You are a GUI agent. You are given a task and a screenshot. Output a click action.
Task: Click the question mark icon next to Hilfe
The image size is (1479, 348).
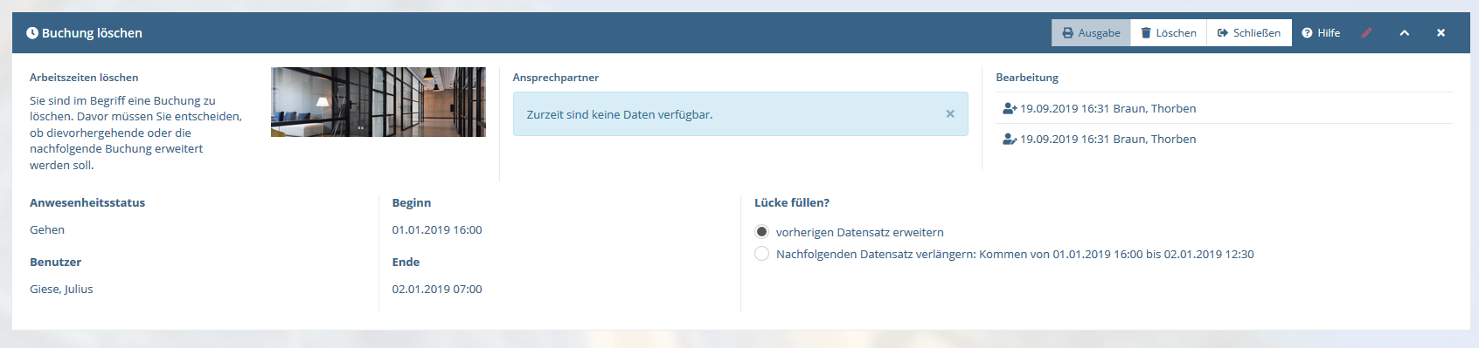point(1308,33)
